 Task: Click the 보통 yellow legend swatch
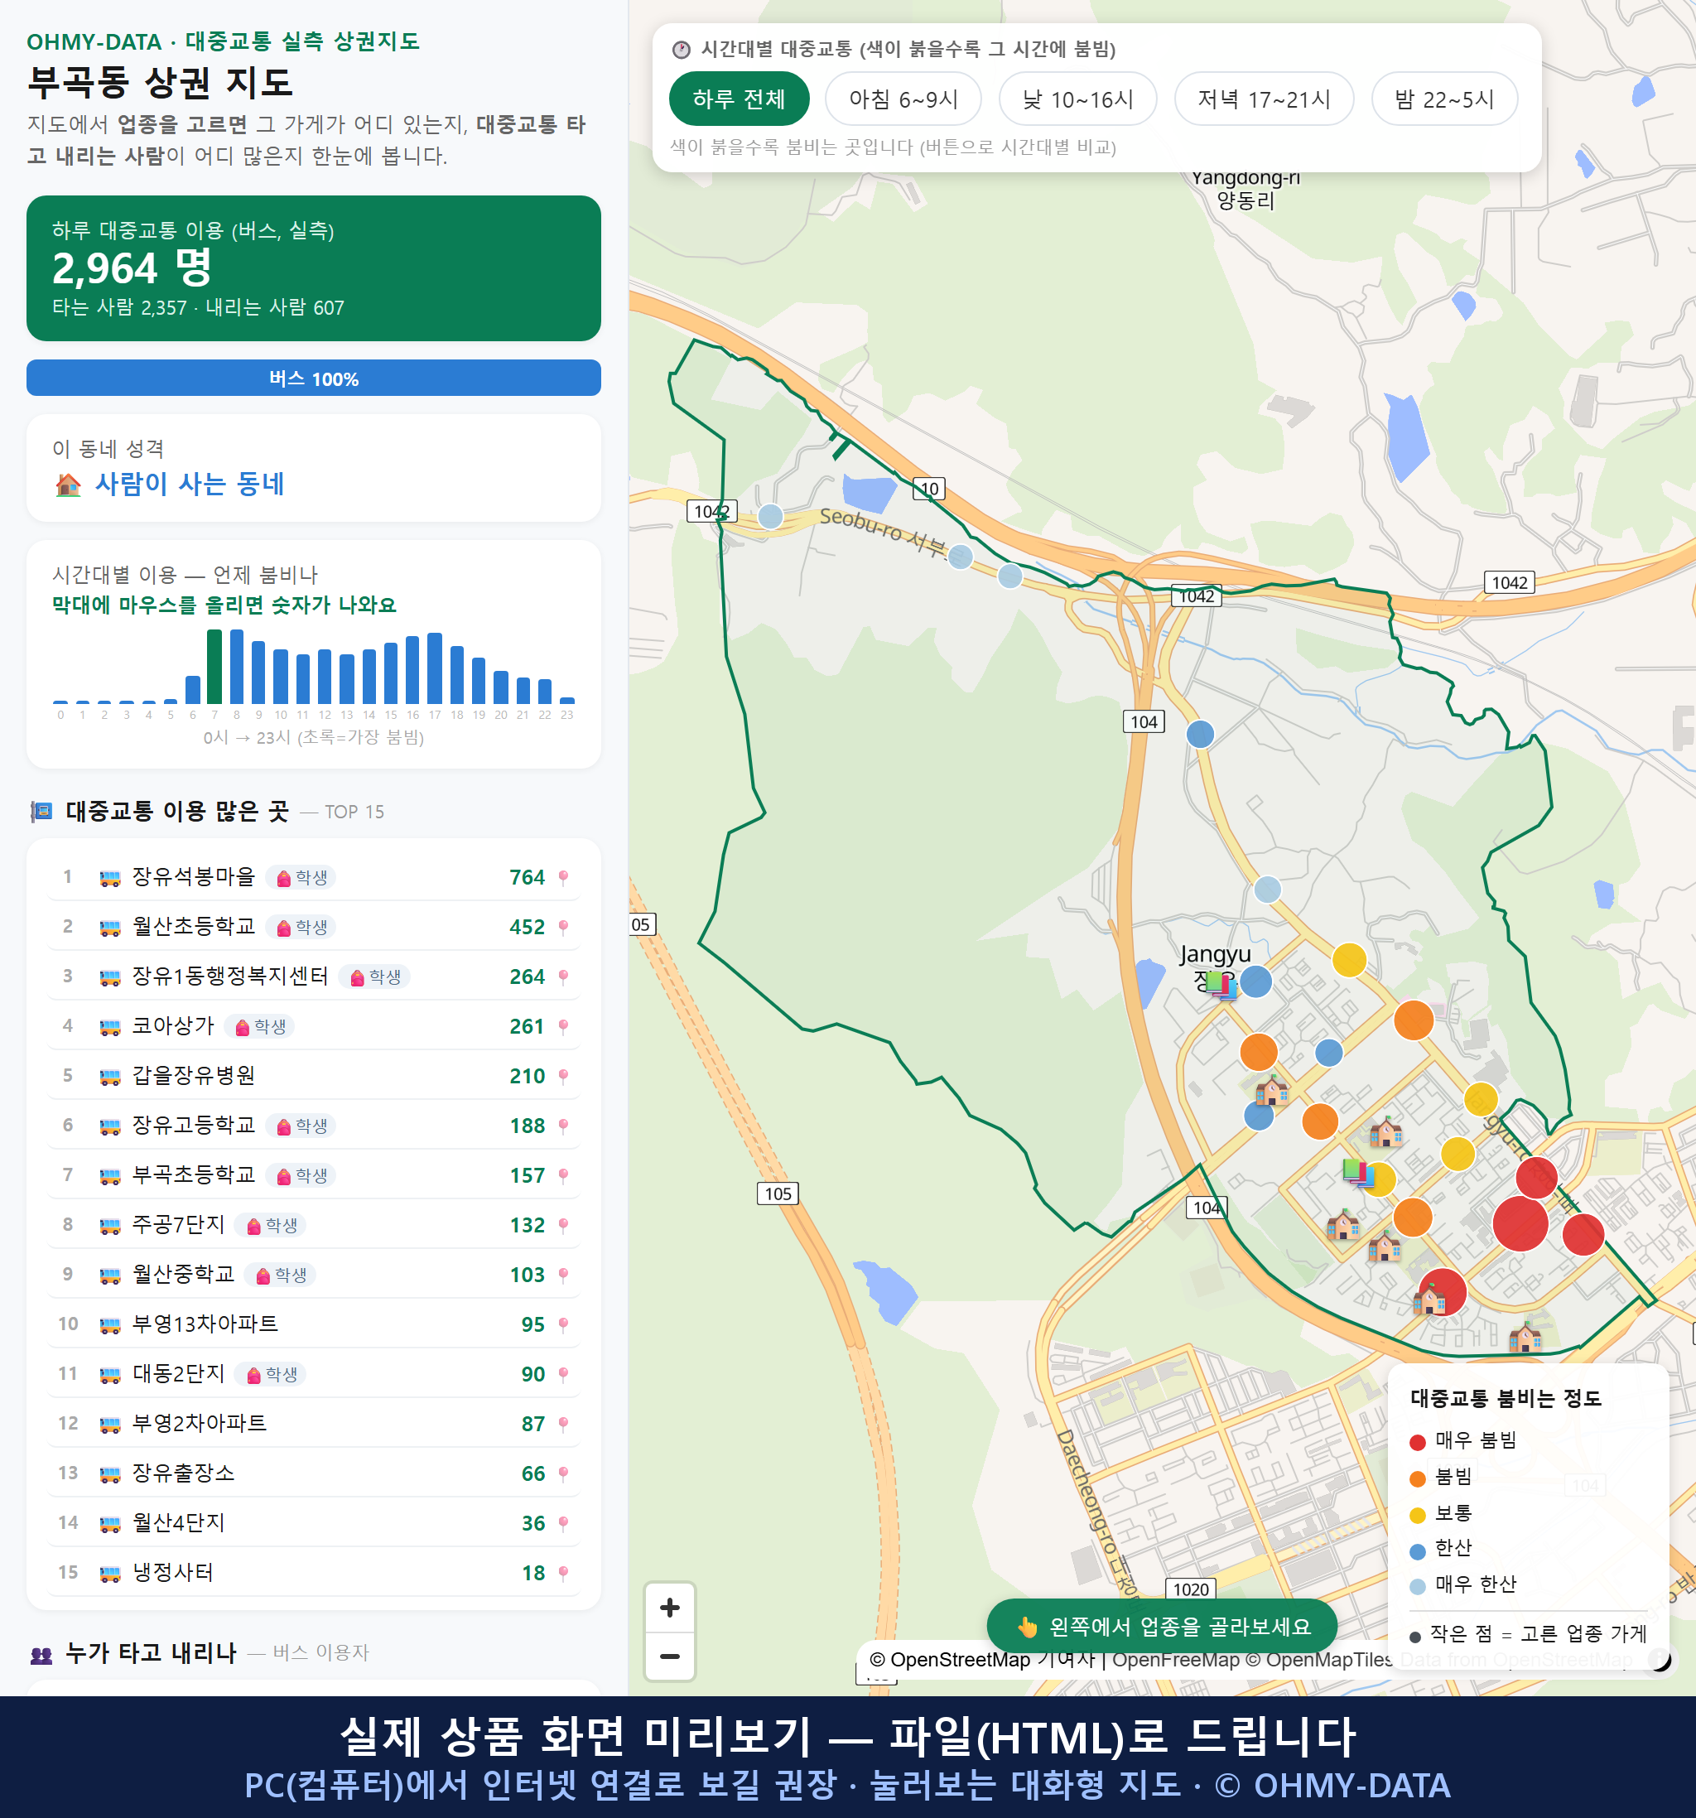pos(1418,1516)
